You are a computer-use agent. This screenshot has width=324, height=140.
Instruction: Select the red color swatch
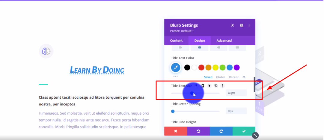coord(201,68)
